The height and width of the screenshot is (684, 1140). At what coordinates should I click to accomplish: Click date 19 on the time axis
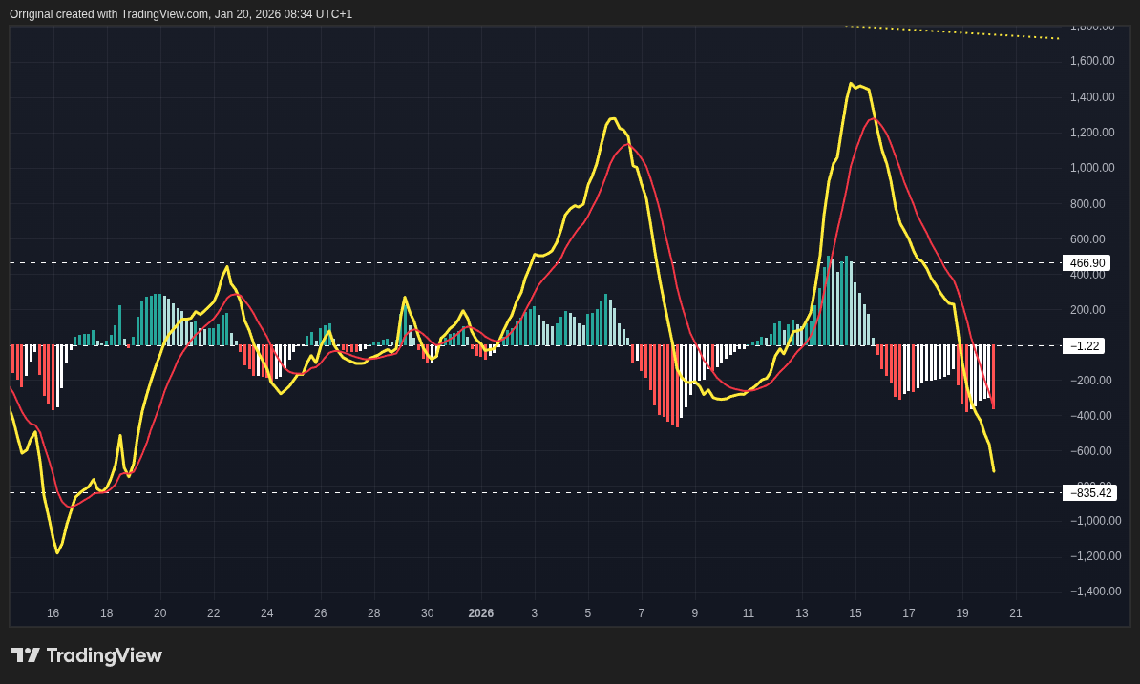click(961, 613)
